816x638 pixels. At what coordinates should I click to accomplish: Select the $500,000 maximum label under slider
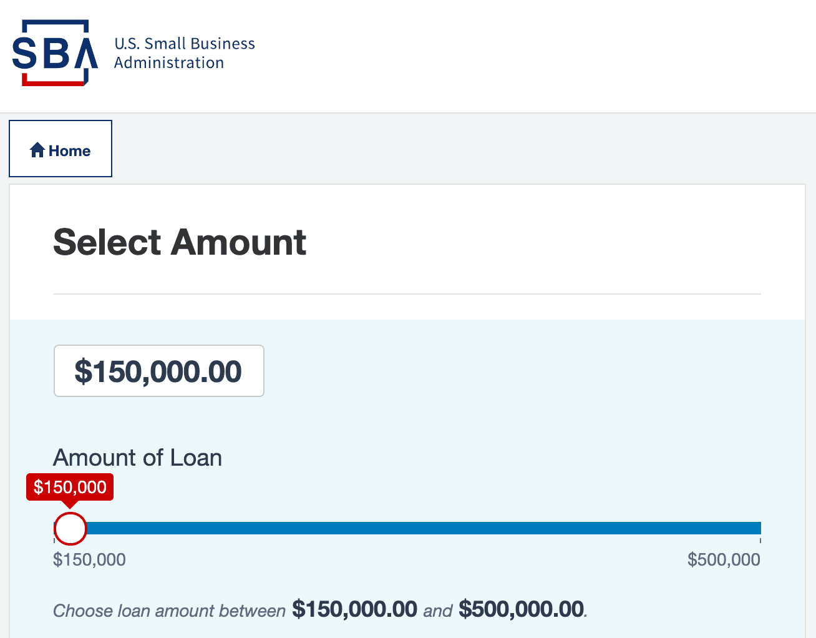click(724, 559)
